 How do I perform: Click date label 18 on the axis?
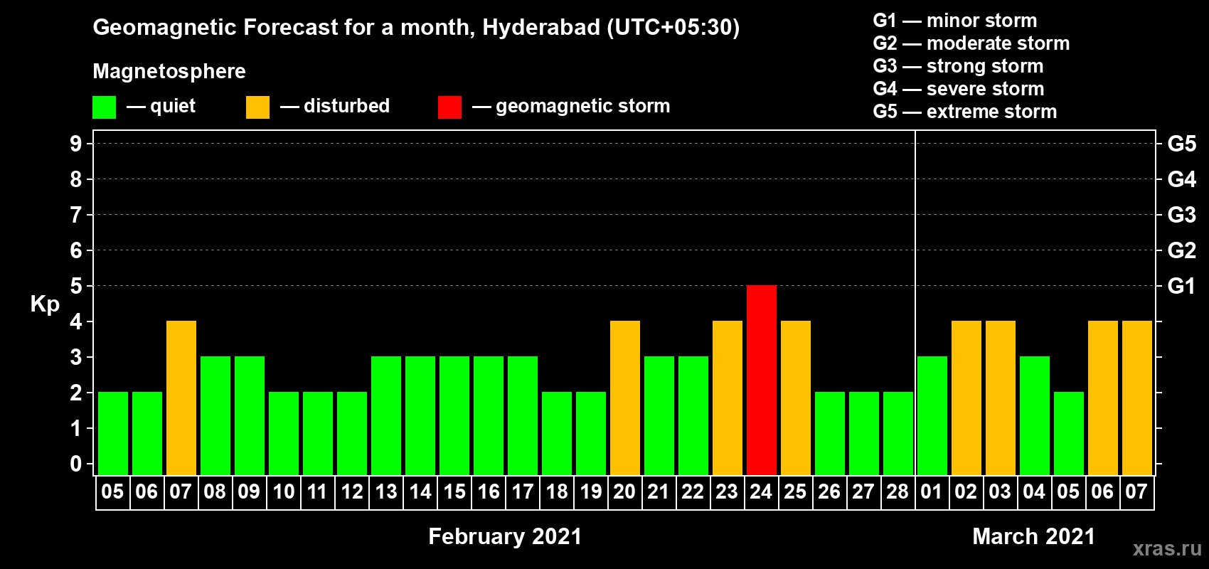tap(556, 491)
